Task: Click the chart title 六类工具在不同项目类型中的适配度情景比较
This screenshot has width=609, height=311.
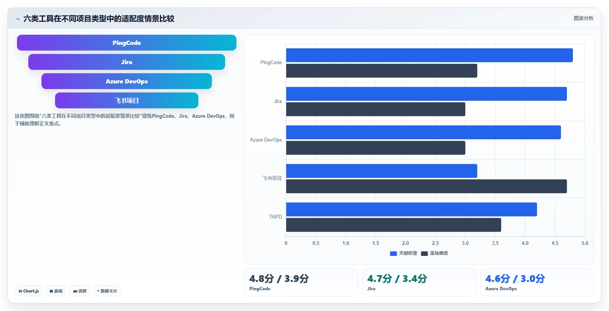Action: pyautogui.click(x=99, y=19)
